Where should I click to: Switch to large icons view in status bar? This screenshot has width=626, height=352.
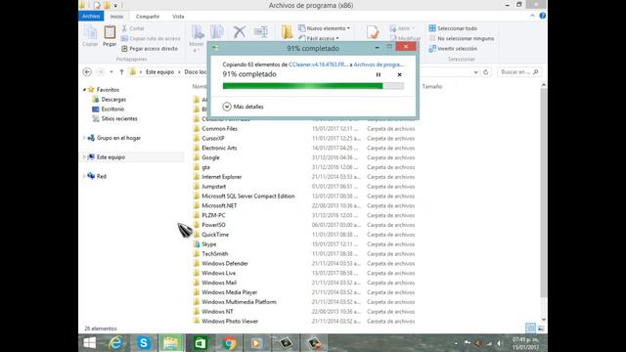pyautogui.click(x=541, y=329)
